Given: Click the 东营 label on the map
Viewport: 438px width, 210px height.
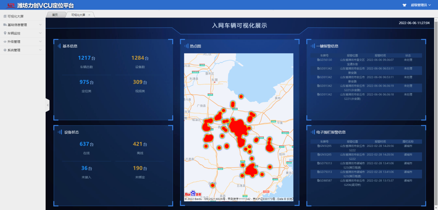Looking at the screenshot, I should [x=215, y=79].
